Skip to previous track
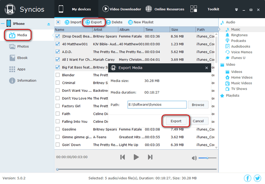Image resolution: width=265 pixels, height=184 pixels. tap(123, 157)
